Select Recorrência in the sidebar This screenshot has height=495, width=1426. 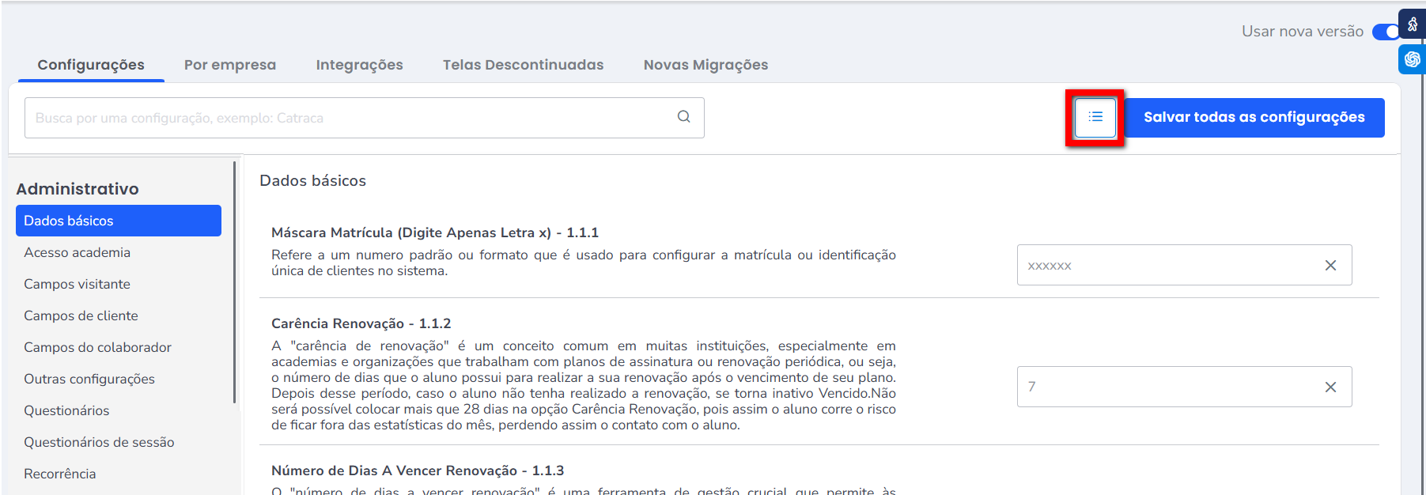59,474
